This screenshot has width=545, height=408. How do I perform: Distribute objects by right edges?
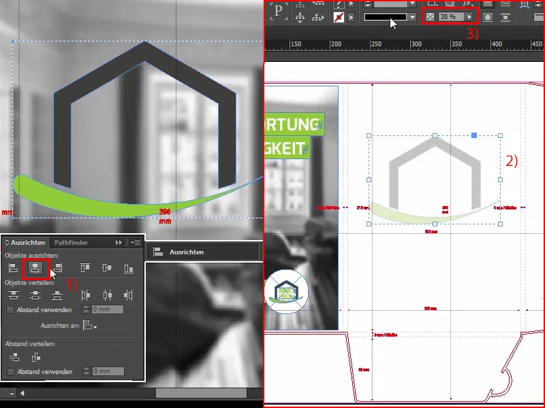click(128, 295)
